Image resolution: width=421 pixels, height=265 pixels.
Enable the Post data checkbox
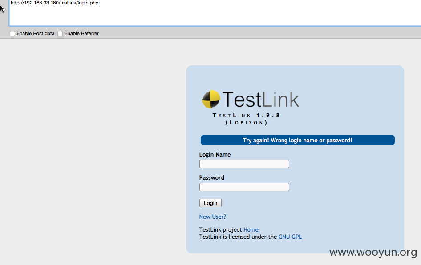[12, 33]
